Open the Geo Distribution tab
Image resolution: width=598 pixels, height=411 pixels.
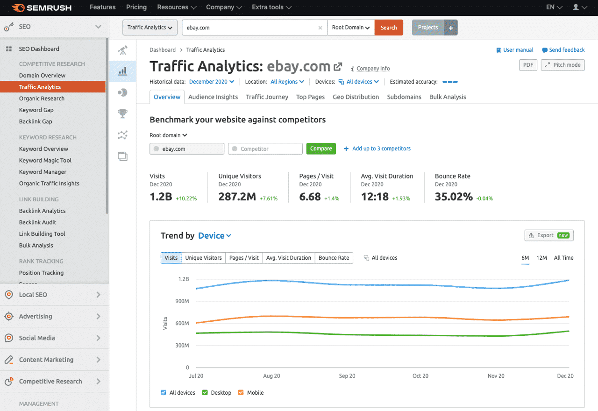click(x=356, y=97)
